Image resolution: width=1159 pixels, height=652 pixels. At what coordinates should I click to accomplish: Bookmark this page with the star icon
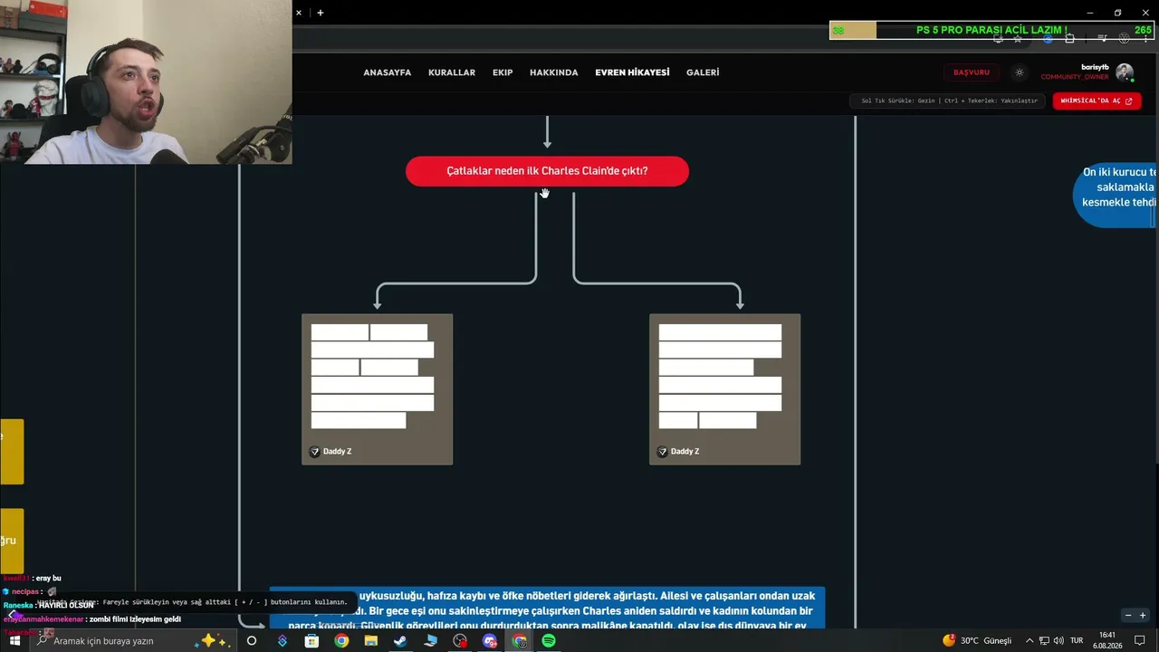pos(1018,38)
